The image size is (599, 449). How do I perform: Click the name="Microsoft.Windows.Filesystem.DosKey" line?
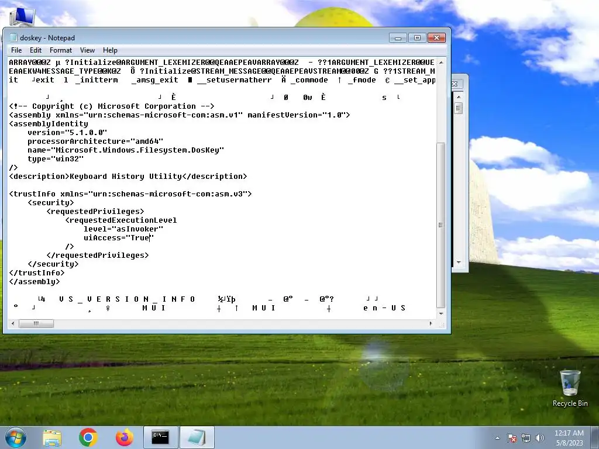(x=126, y=150)
